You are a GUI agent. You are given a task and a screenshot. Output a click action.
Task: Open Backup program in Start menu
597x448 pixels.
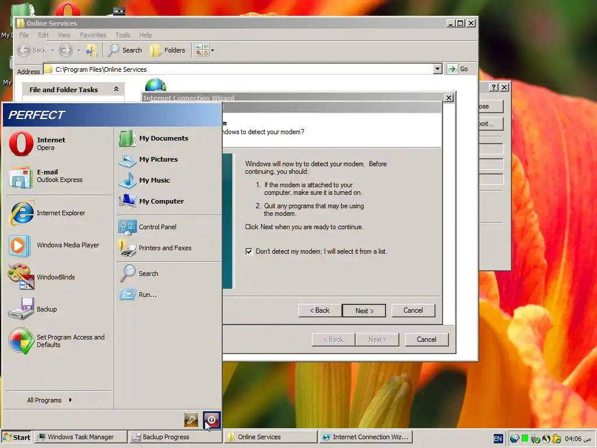coord(33,309)
